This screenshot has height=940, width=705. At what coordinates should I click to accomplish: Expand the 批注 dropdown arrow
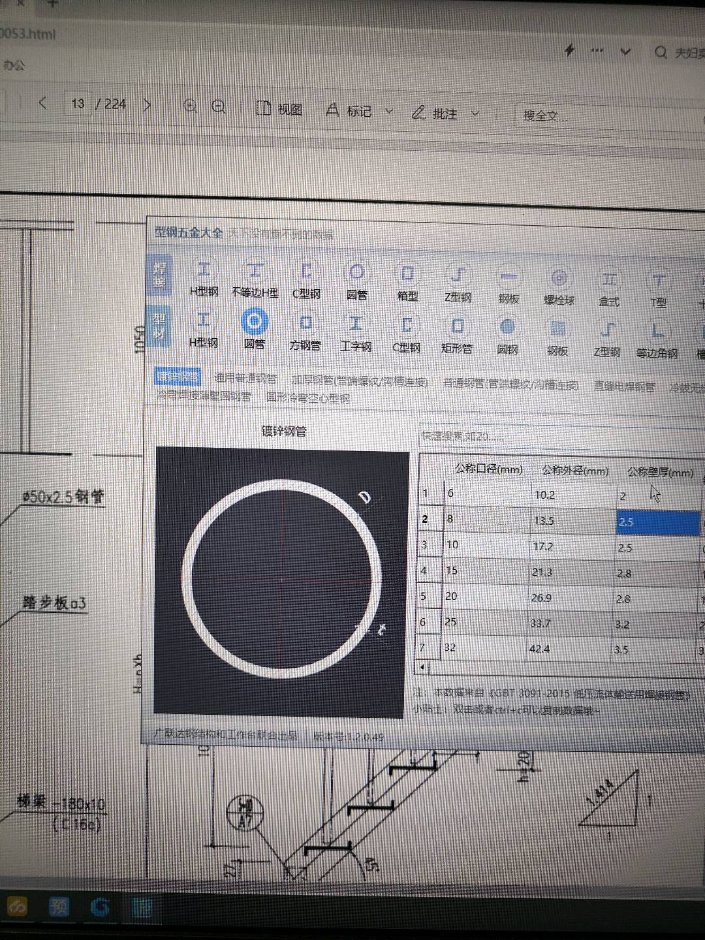pos(475,114)
